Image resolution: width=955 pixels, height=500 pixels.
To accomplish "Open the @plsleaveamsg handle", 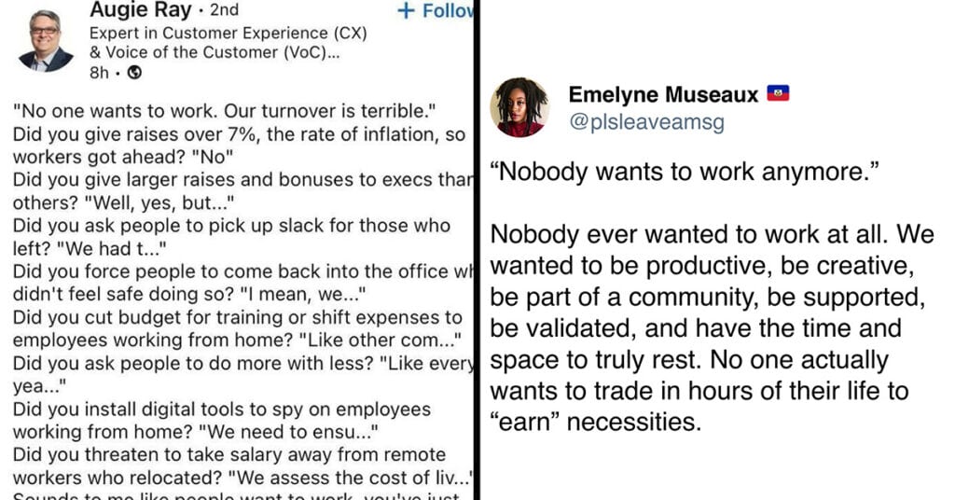I will click(x=647, y=122).
